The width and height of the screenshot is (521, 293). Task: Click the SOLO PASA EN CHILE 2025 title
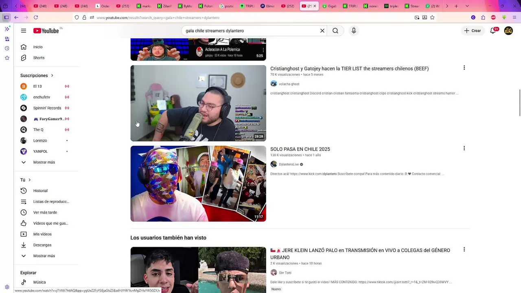coord(300,149)
